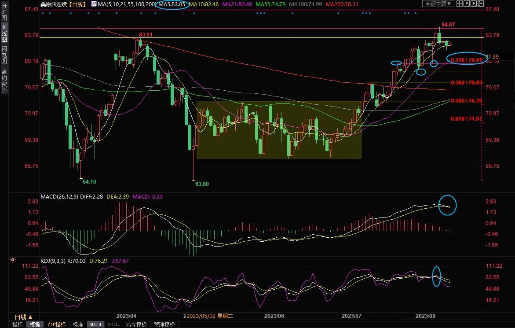Click the MA indicator chart icon
The image size is (515, 328).
coord(93,4)
